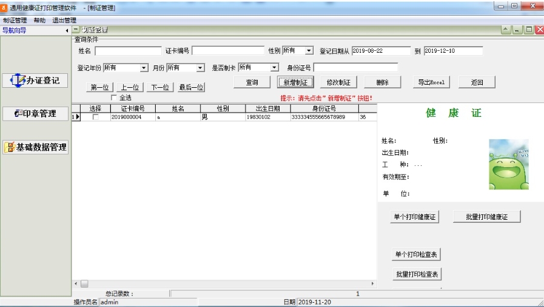544x307 pixels.
Task: Click the icon left of the 制证管理 panel title
Action: (76, 30)
